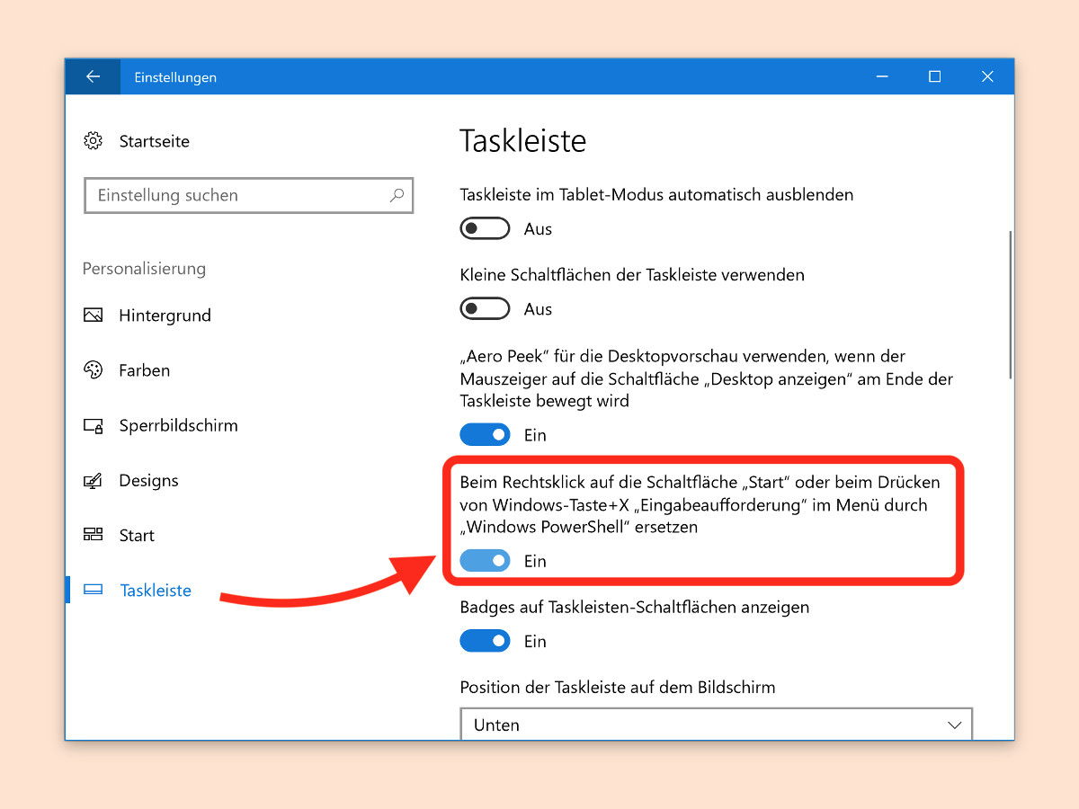
Task: Select the Hintergrund picture icon
Action: (x=93, y=316)
